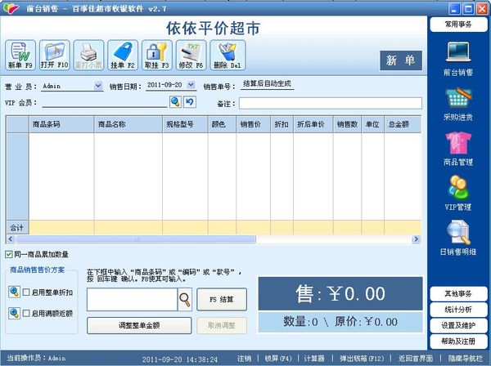491x366 pixels.
Task: Enable 启用整单折扣 checkbox
Action: (x=26, y=292)
